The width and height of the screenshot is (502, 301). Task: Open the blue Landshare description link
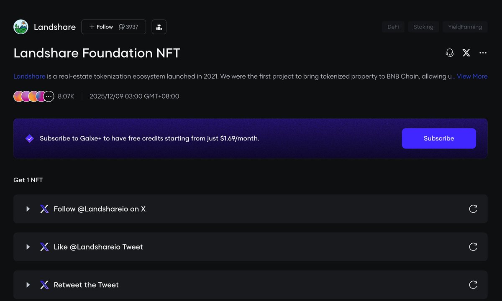(x=29, y=77)
